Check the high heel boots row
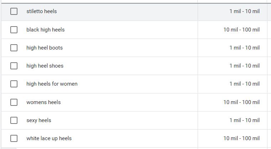The image size is (271, 149). (x=14, y=48)
